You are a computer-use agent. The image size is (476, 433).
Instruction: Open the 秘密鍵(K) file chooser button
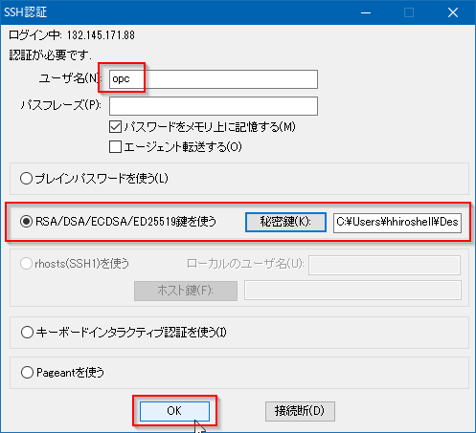pyautogui.click(x=285, y=222)
